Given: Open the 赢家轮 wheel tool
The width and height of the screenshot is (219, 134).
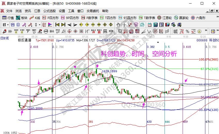Looking at the screenshot, I should tap(181, 18).
